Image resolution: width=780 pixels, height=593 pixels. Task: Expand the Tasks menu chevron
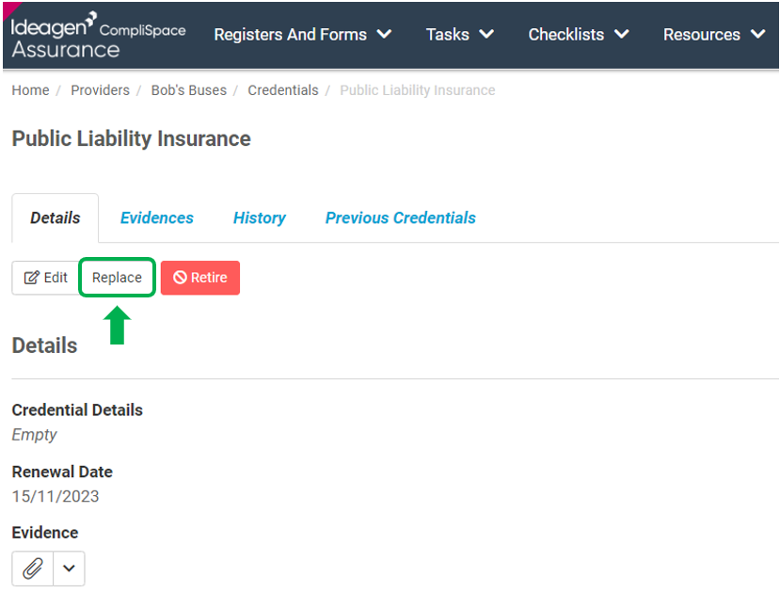click(486, 34)
